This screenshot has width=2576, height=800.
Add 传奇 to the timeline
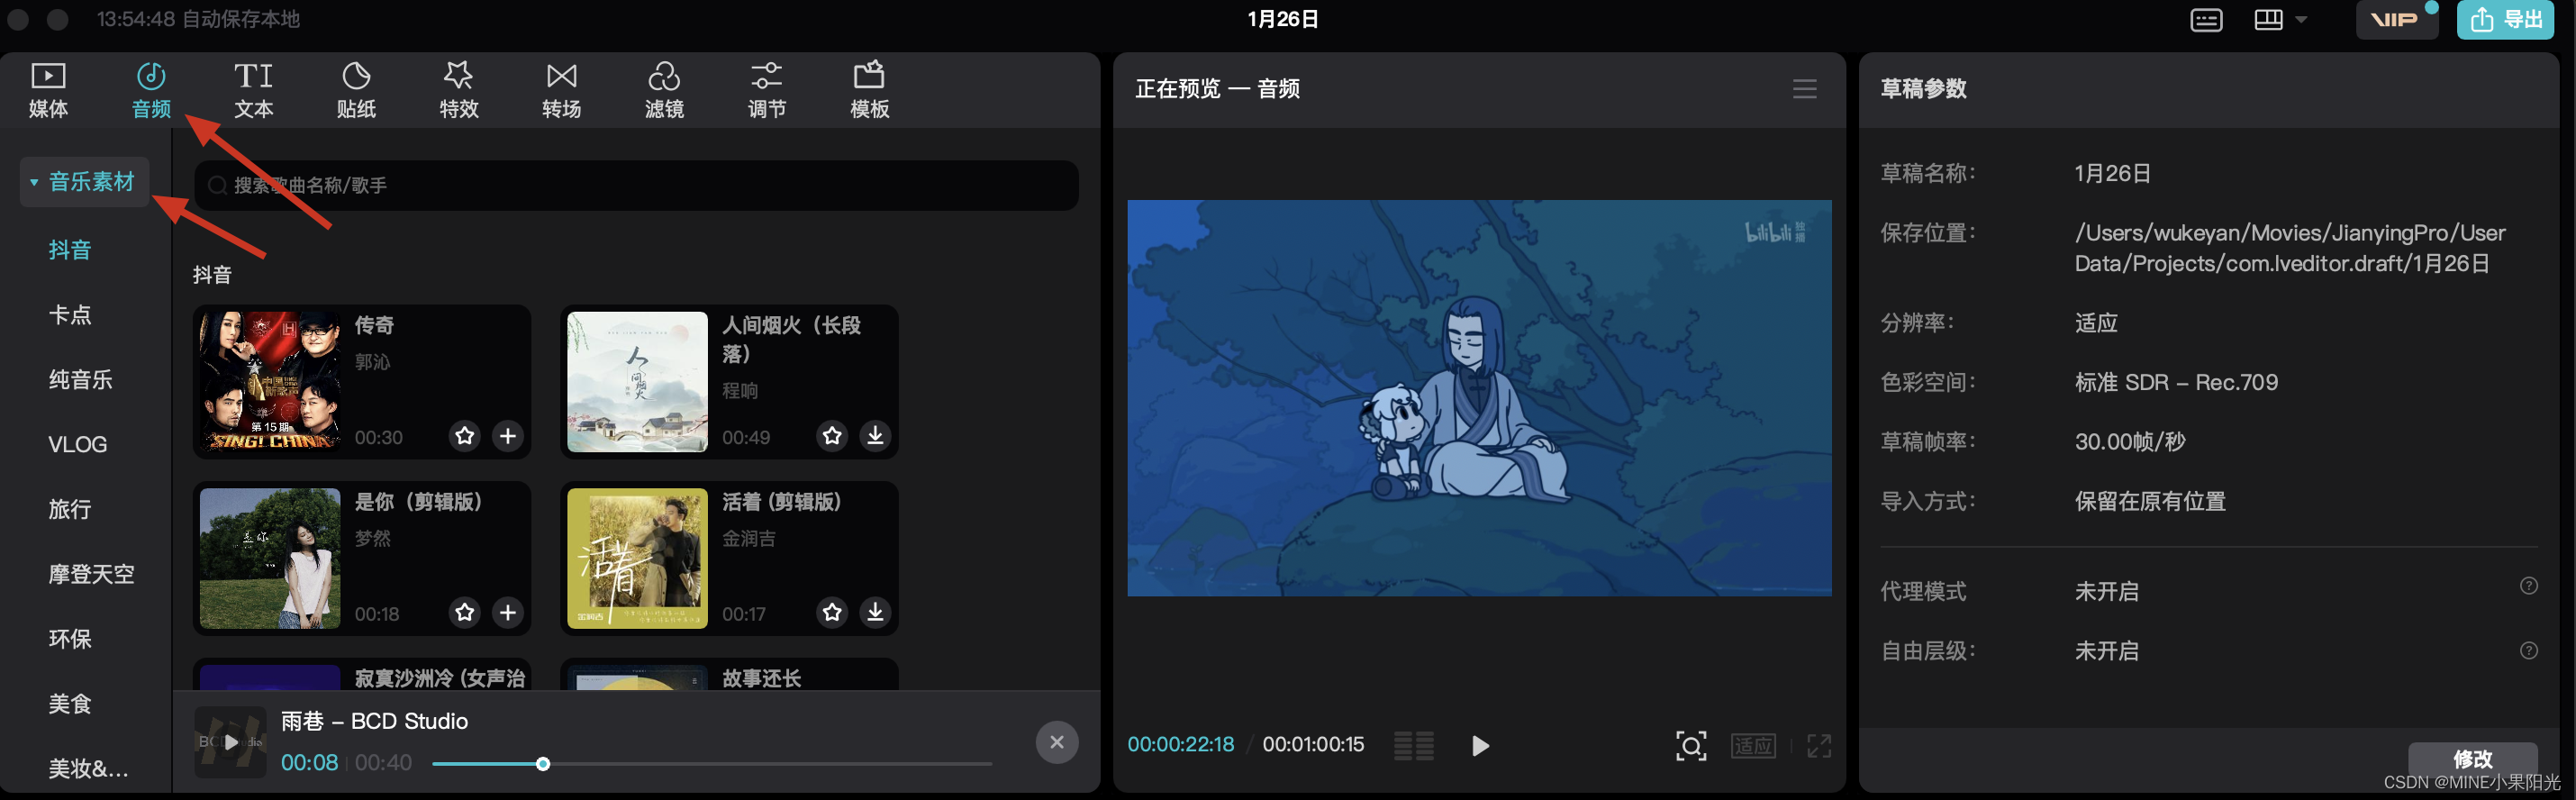point(508,436)
